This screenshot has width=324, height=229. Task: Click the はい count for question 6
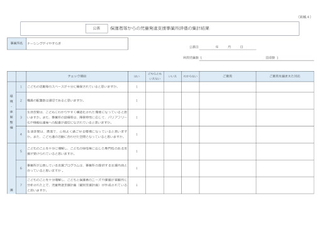137,168
